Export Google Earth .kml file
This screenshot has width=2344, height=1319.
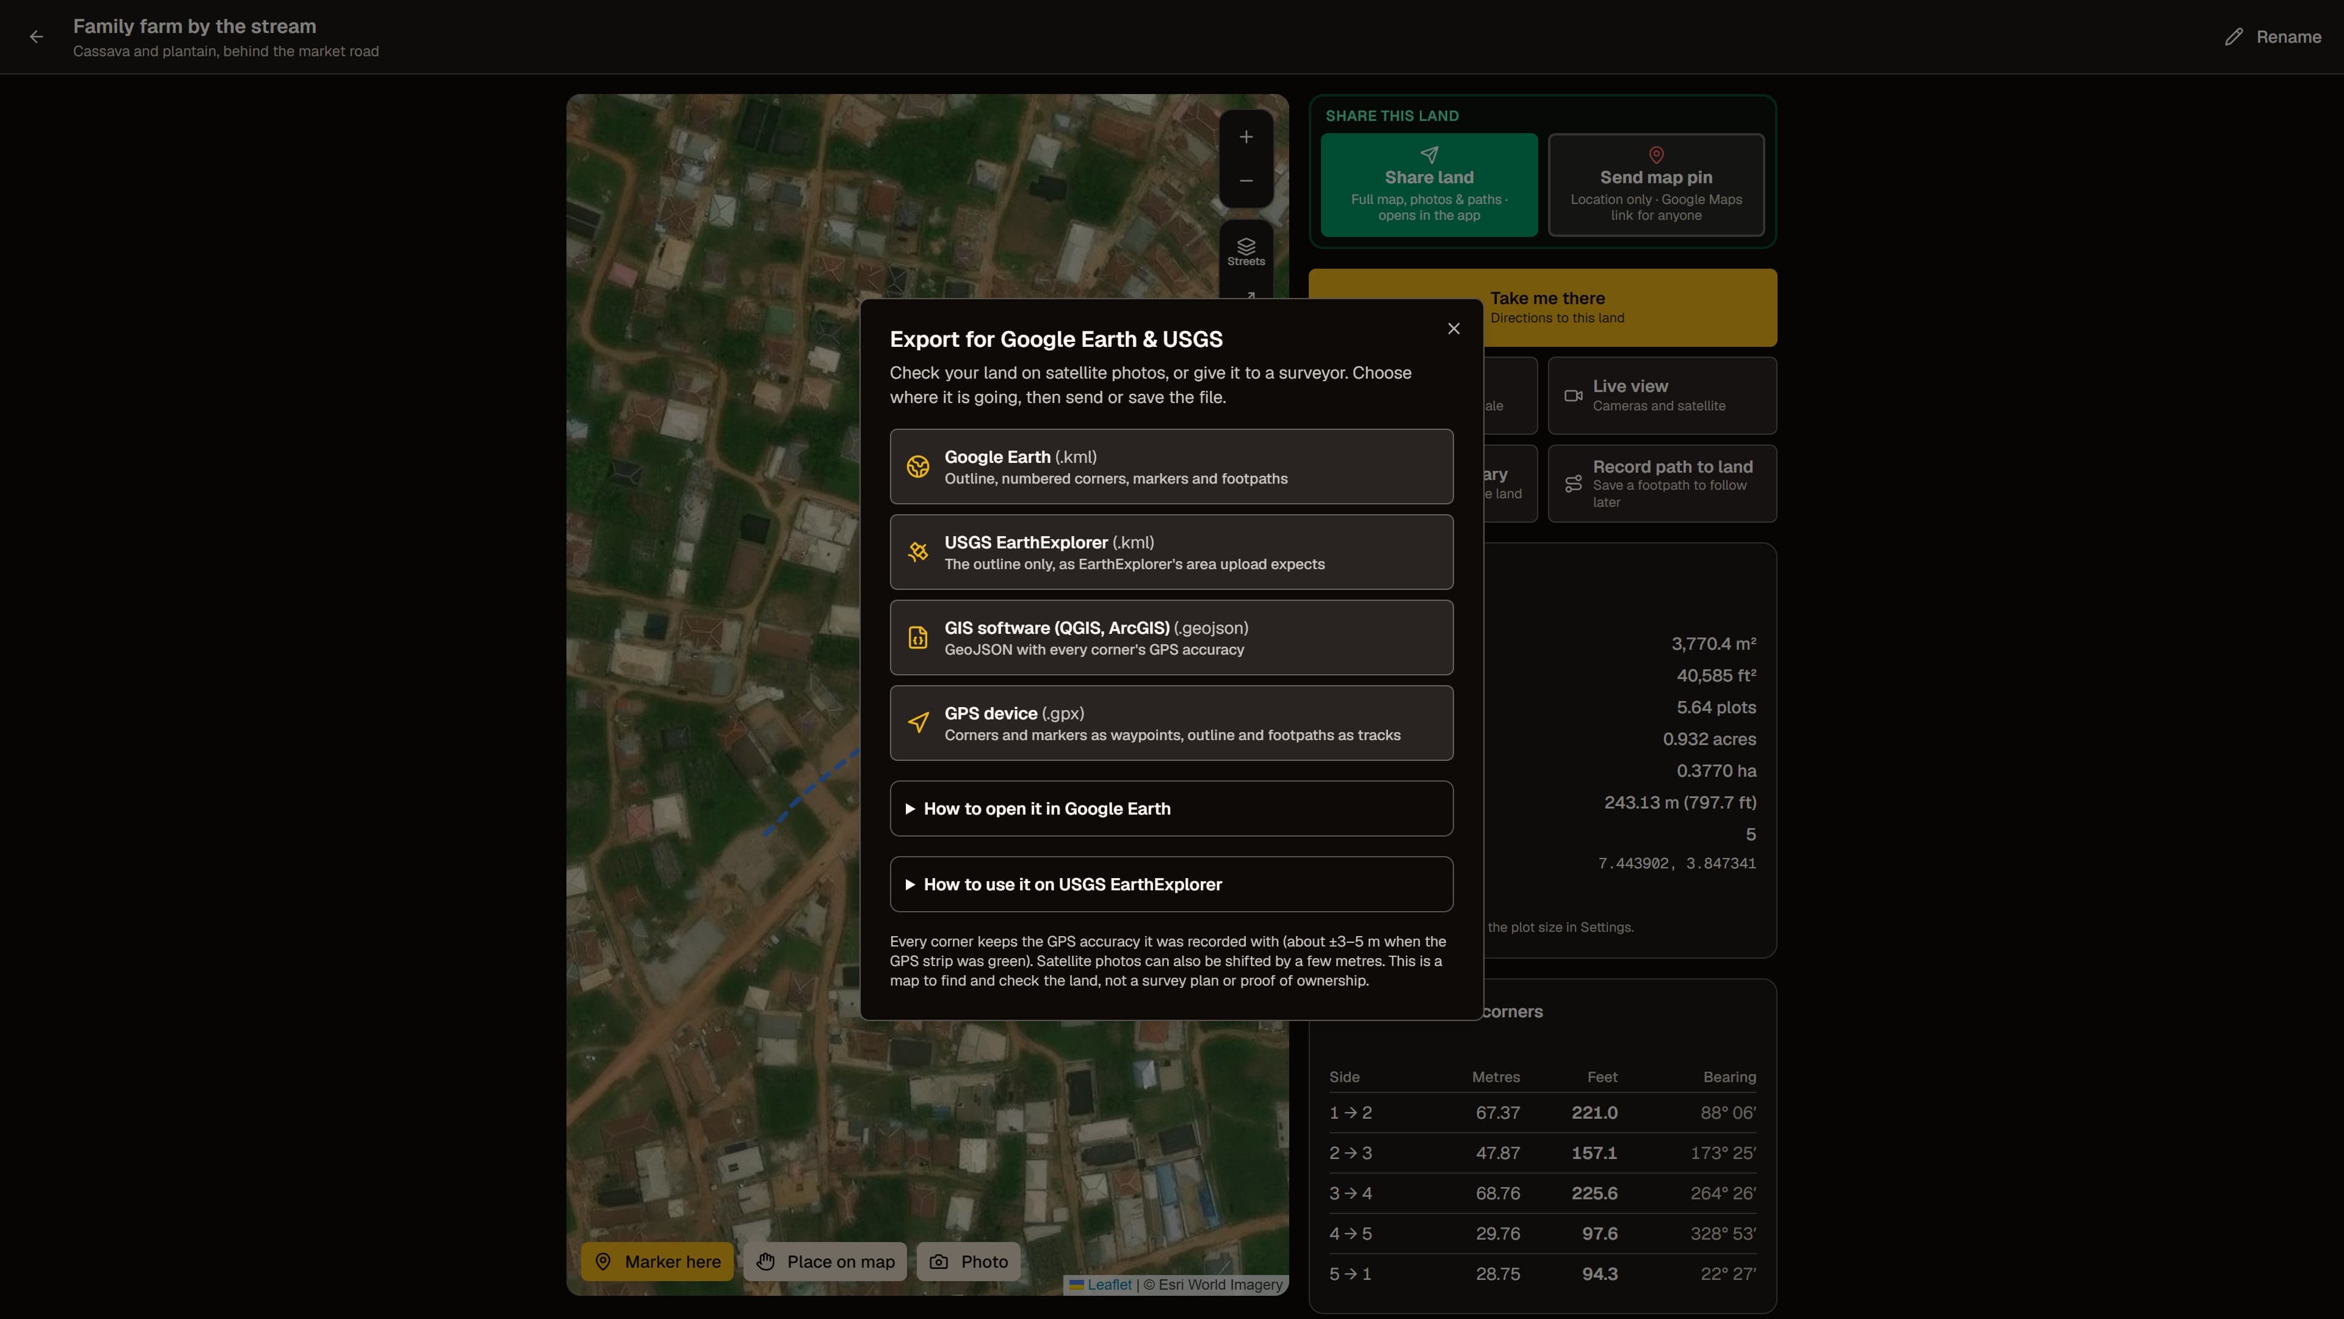point(1171,467)
